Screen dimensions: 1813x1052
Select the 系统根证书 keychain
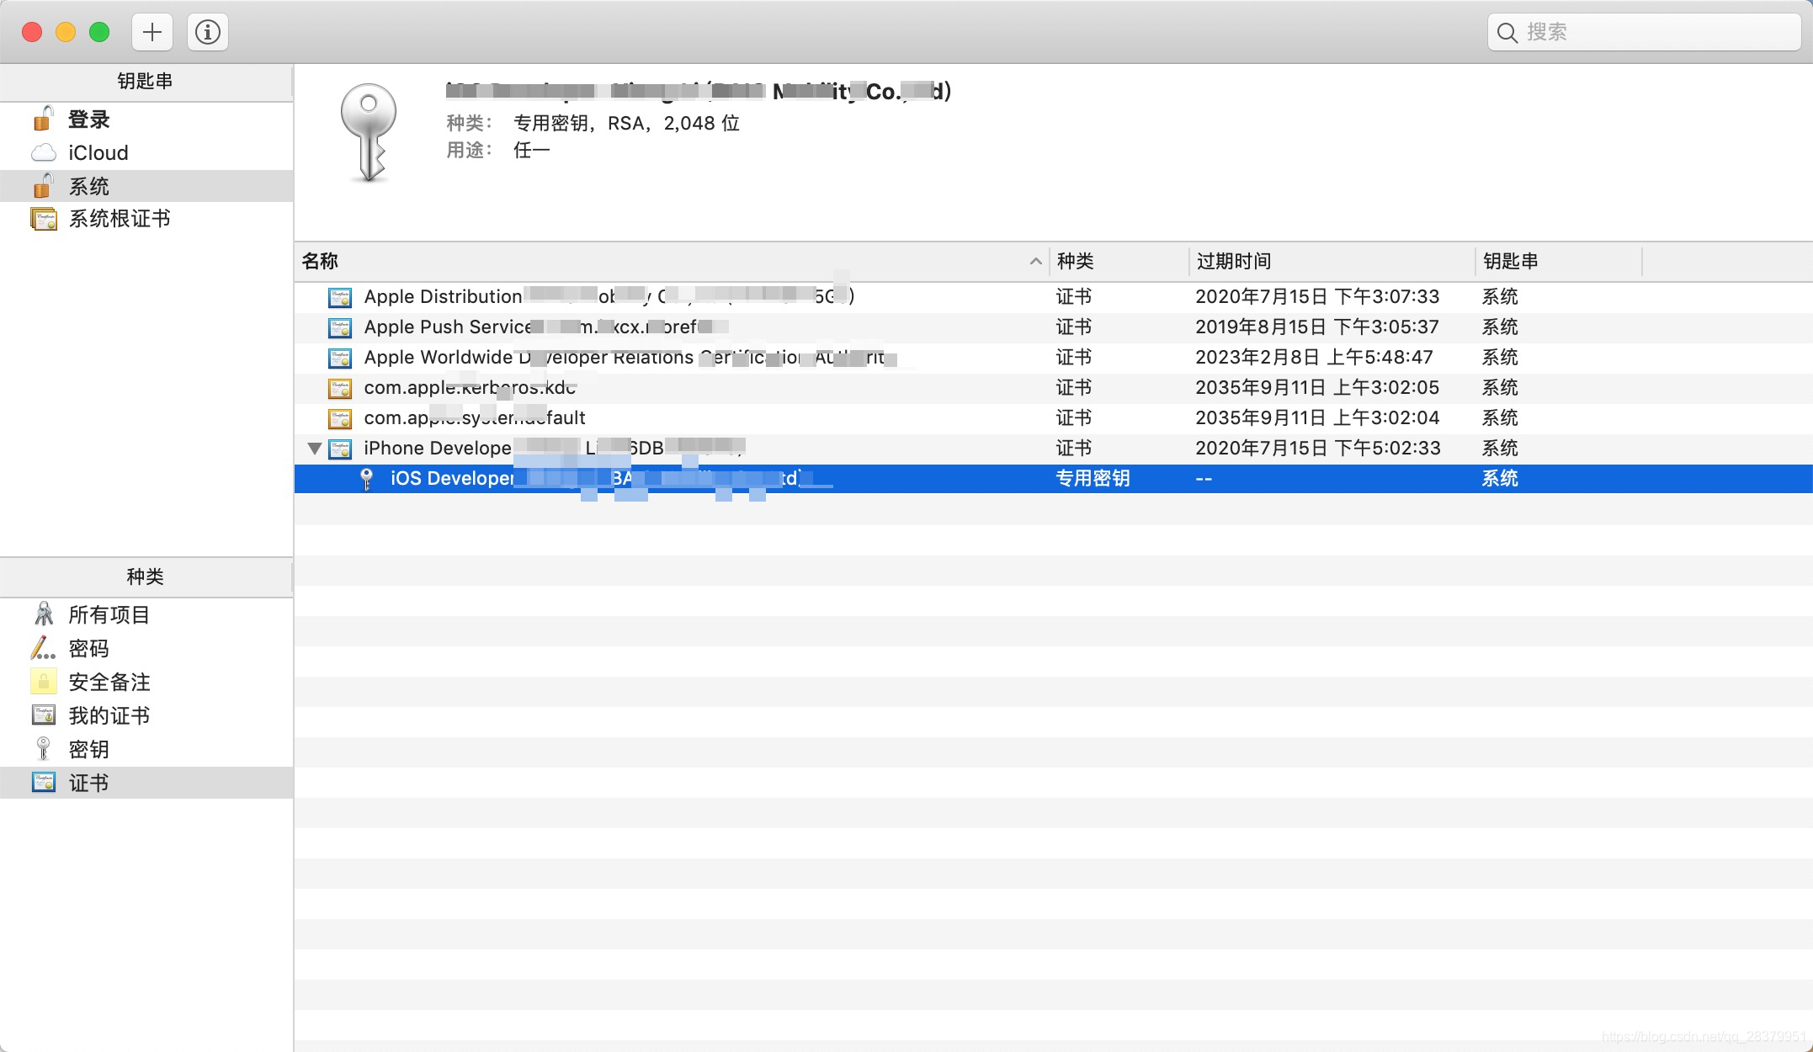pyautogui.click(x=146, y=219)
